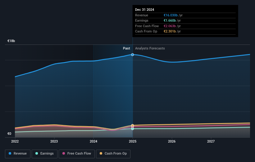Click the €1.660b earnings value

tap(170, 20)
